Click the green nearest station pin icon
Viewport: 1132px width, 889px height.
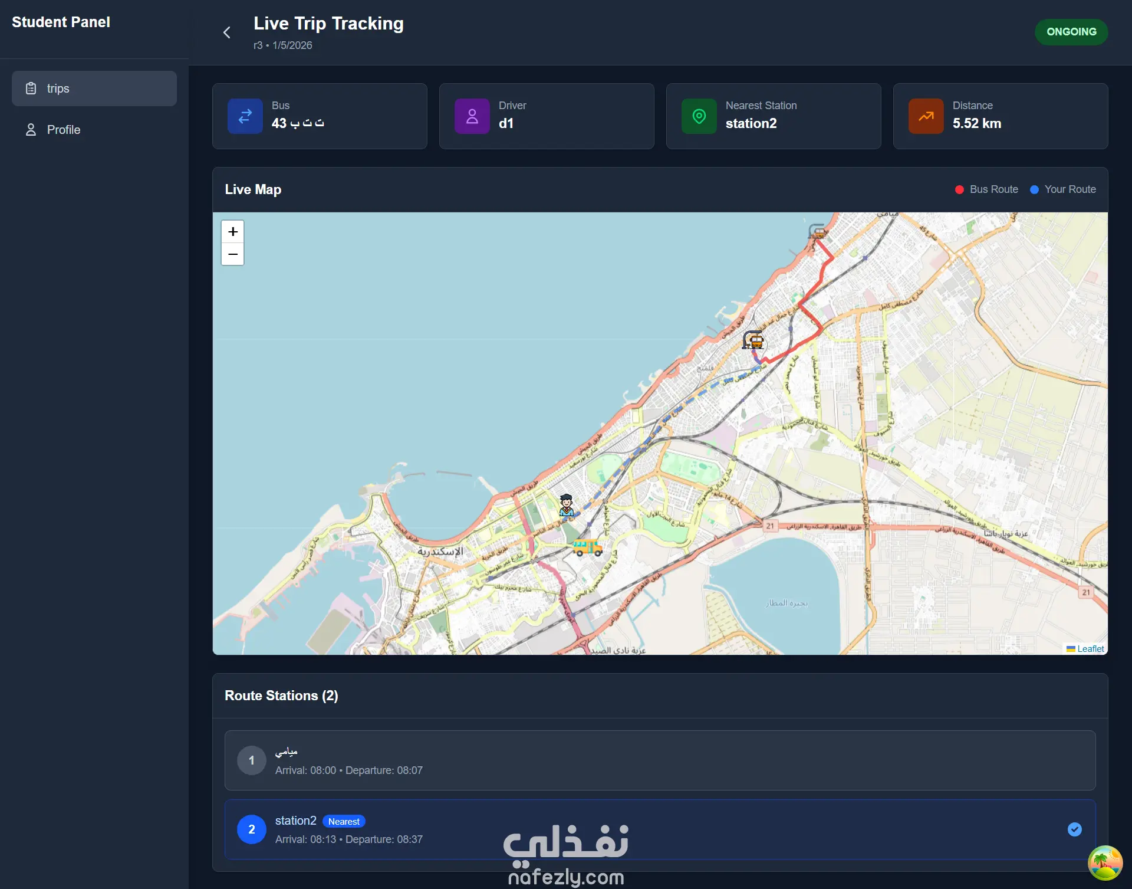click(699, 116)
